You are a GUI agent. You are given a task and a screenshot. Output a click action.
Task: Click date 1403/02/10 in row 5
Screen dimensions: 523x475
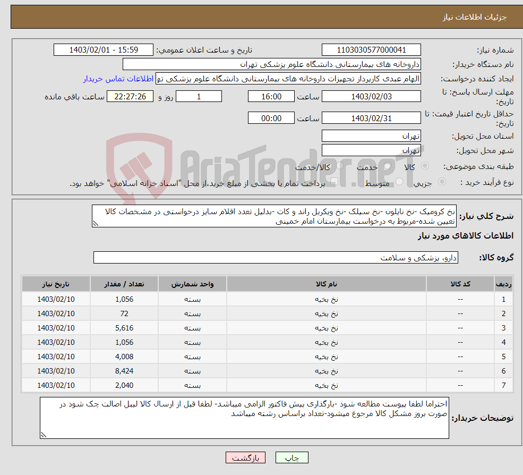(x=56, y=357)
